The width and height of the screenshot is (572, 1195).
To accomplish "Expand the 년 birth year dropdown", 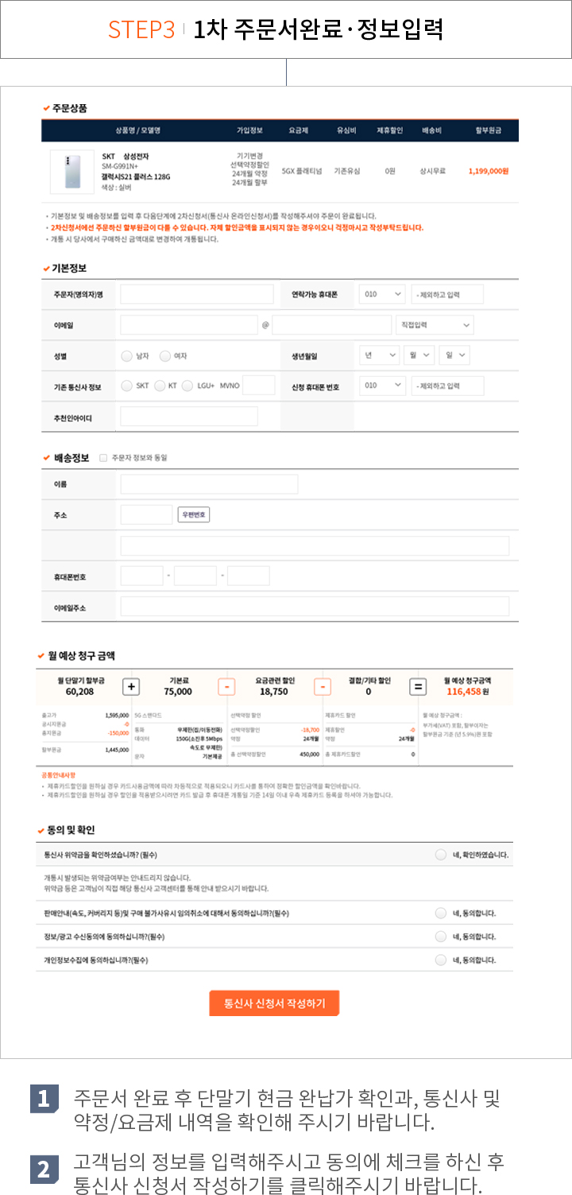I will pyautogui.click(x=378, y=355).
